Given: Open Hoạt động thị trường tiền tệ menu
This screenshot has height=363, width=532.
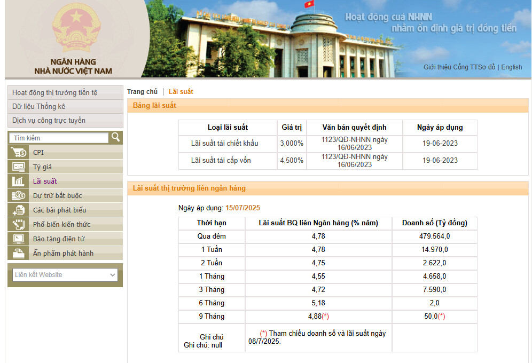Looking at the screenshot, I should (x=55, y=92).
